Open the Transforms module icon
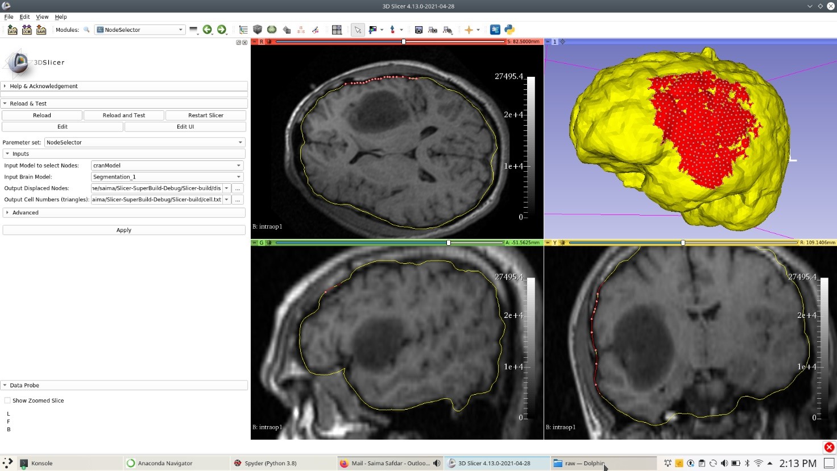The width and height of the screenshot is (837, 471). (287, 30)
